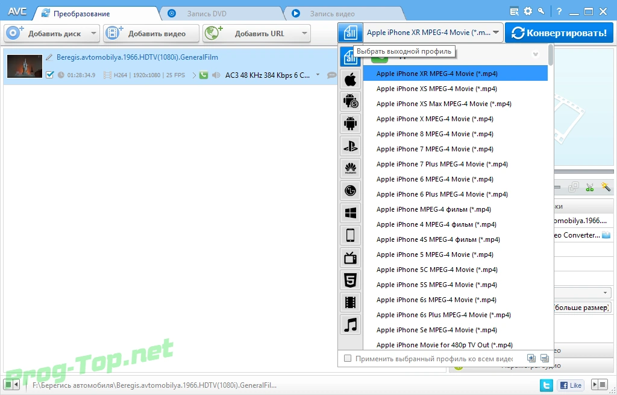The width and height of the screenshot is (617, 395).
Task: Click the subtitle bubble icon in the file row
Action: 332,75
